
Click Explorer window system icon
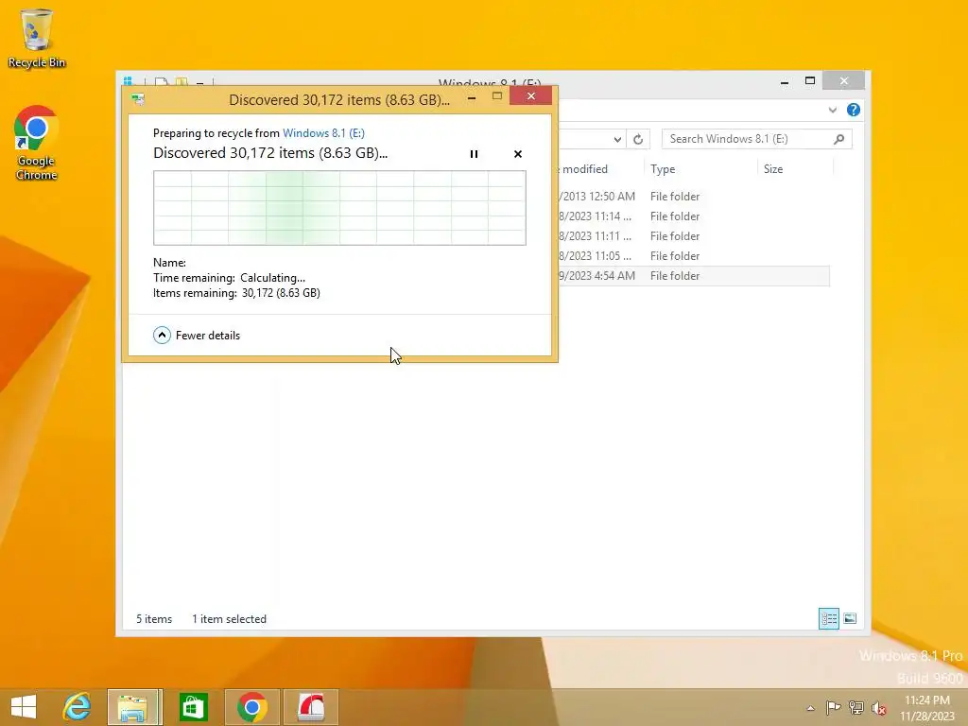click(x=129, y=81)
